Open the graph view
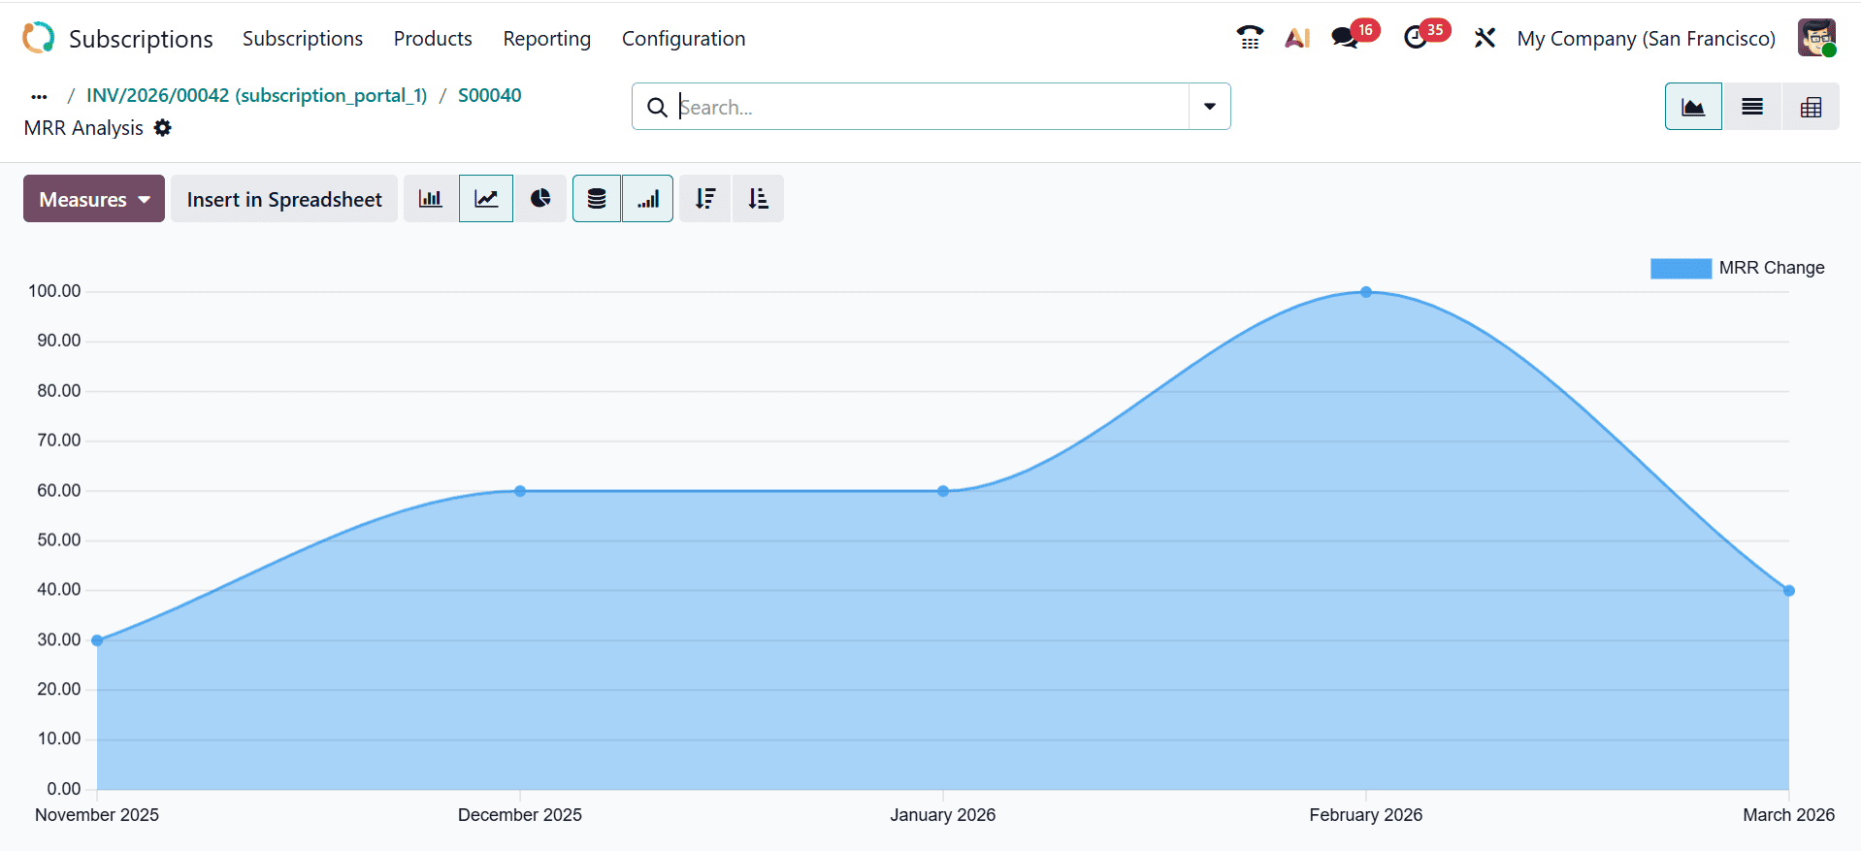Viewport: 1861px width, 851px height. coord(1693,107)
